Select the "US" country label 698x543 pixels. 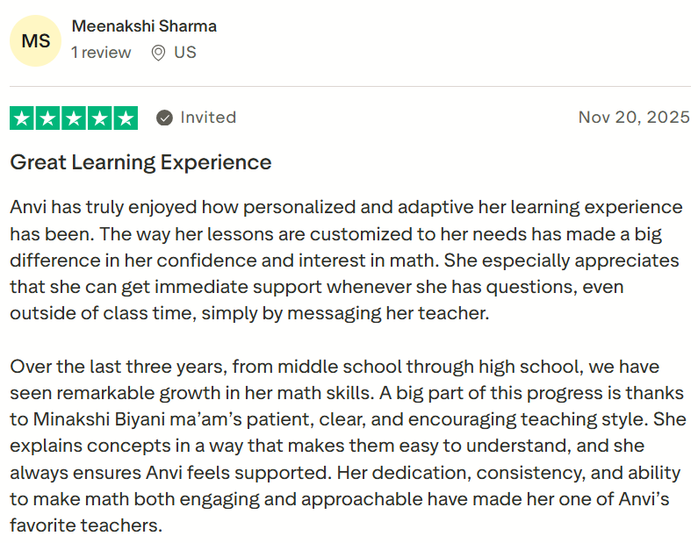tap(184, 53)
